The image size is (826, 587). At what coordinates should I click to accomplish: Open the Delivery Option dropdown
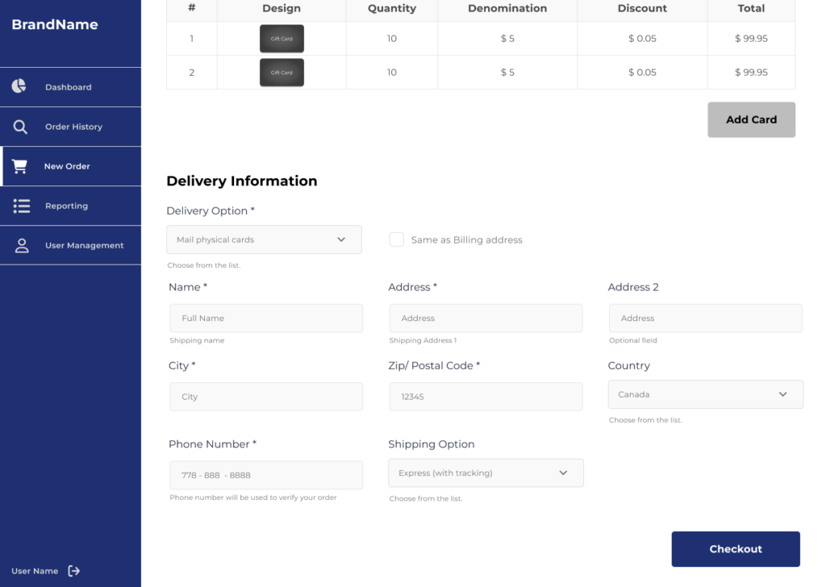point(264,239)
